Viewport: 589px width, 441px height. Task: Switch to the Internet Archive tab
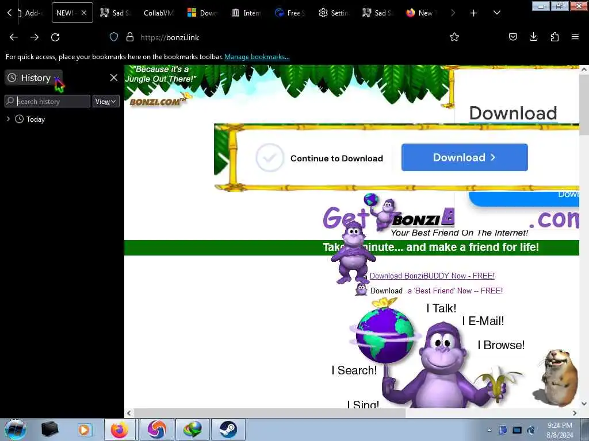[x=247, y=13]
